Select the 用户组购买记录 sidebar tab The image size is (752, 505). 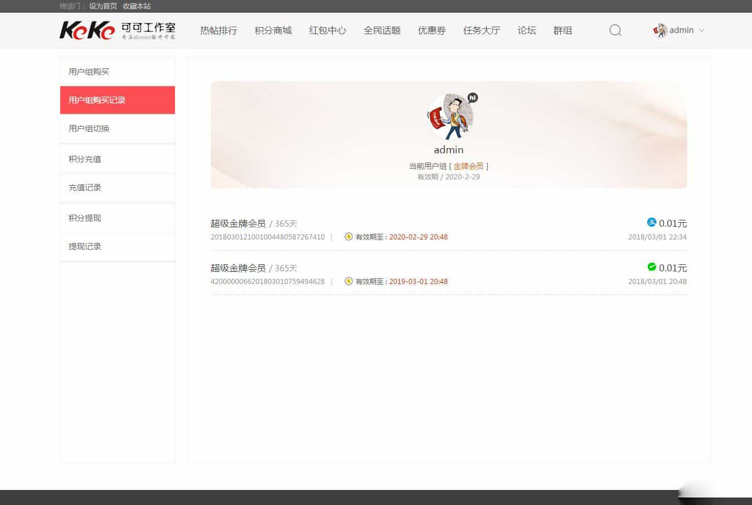(118, 100)
